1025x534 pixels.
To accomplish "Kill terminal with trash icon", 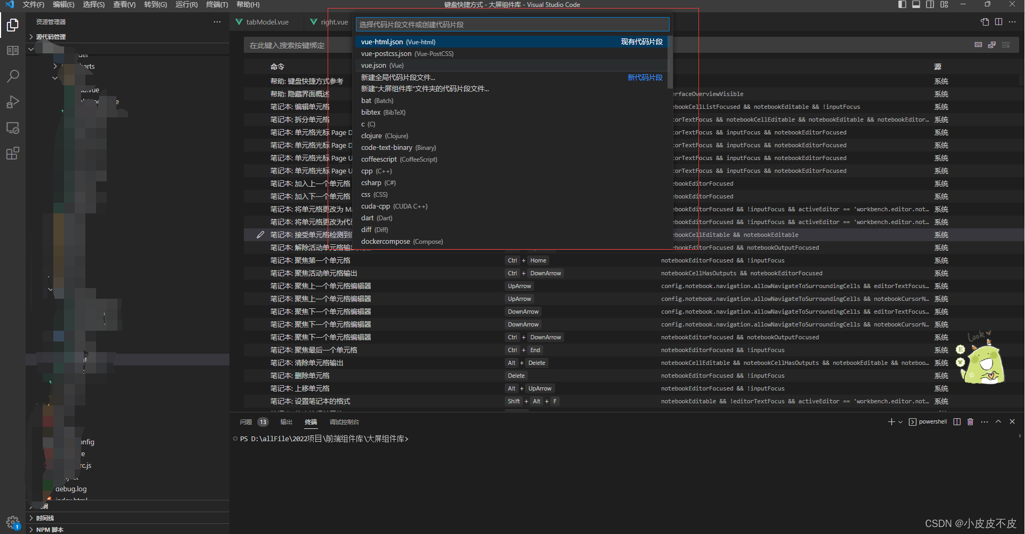I will pyautogui.click(x=970, y=422).
